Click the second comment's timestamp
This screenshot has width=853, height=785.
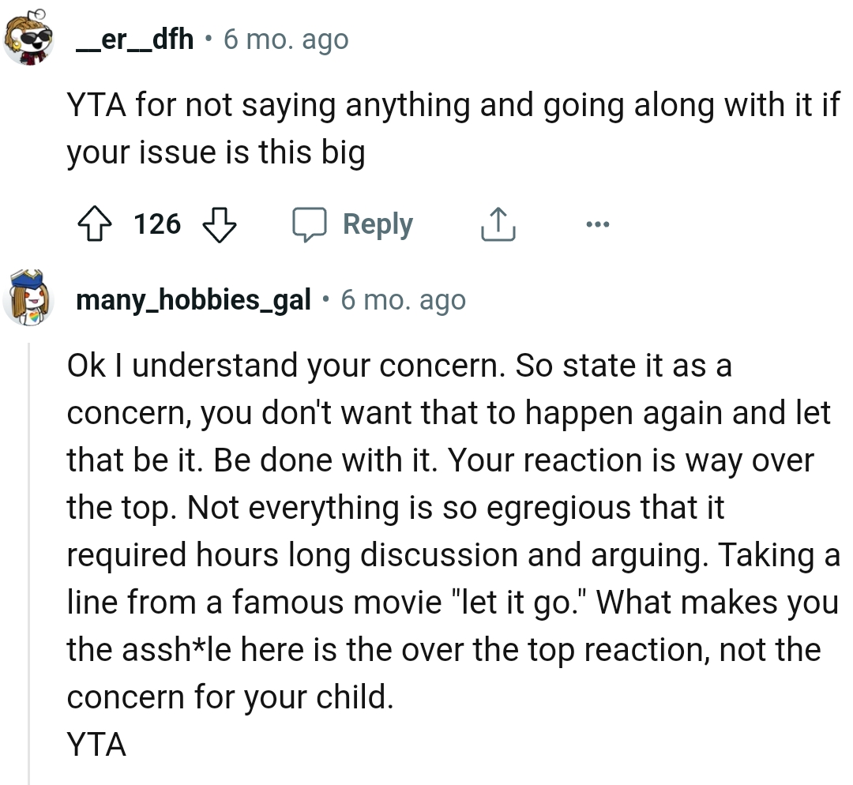click(x=403, y=299)
